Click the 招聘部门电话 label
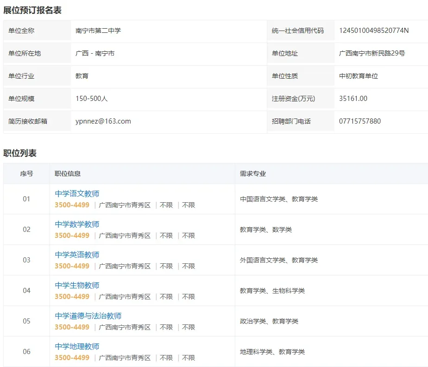 coord(291,121)
